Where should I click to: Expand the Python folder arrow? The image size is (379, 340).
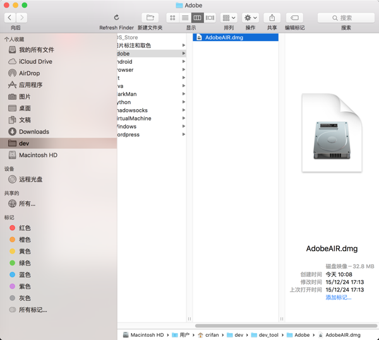click(x=184, y=102)
